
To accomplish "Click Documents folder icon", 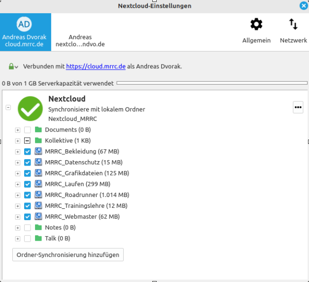I will [38, 130].
